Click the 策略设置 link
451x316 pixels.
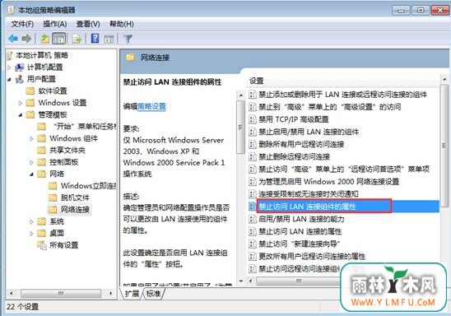pos(151,106)
